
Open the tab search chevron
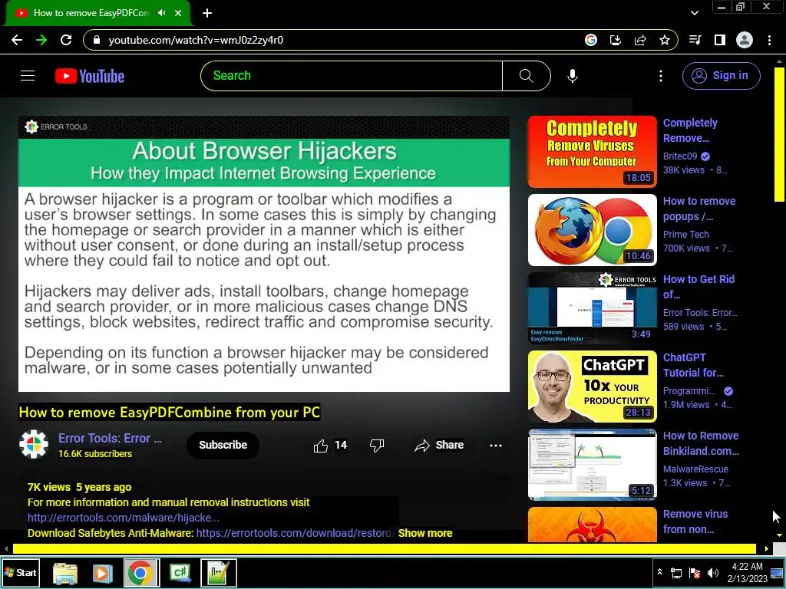694,13
